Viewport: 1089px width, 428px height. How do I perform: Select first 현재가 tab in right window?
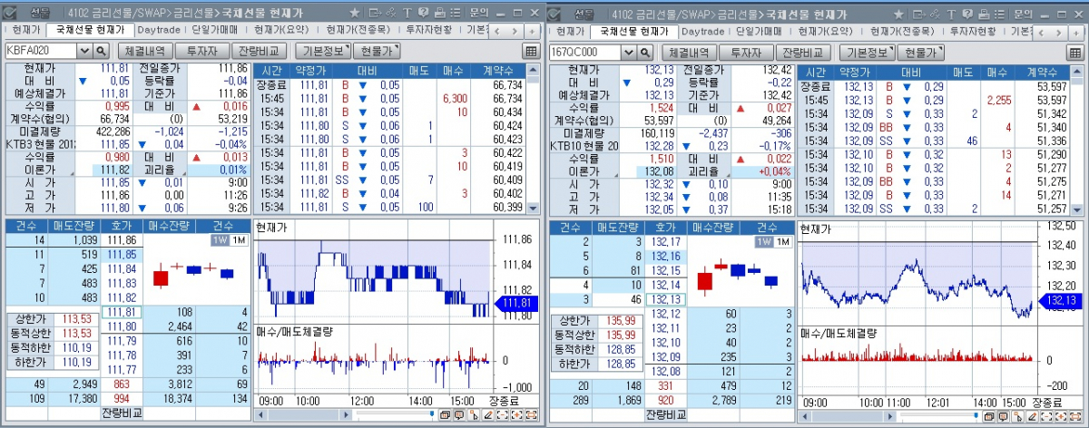571,31
